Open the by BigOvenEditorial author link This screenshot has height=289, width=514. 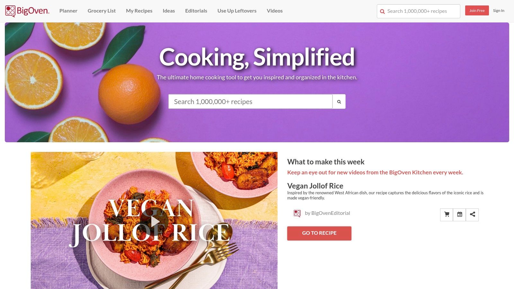(x=327, y=213)
